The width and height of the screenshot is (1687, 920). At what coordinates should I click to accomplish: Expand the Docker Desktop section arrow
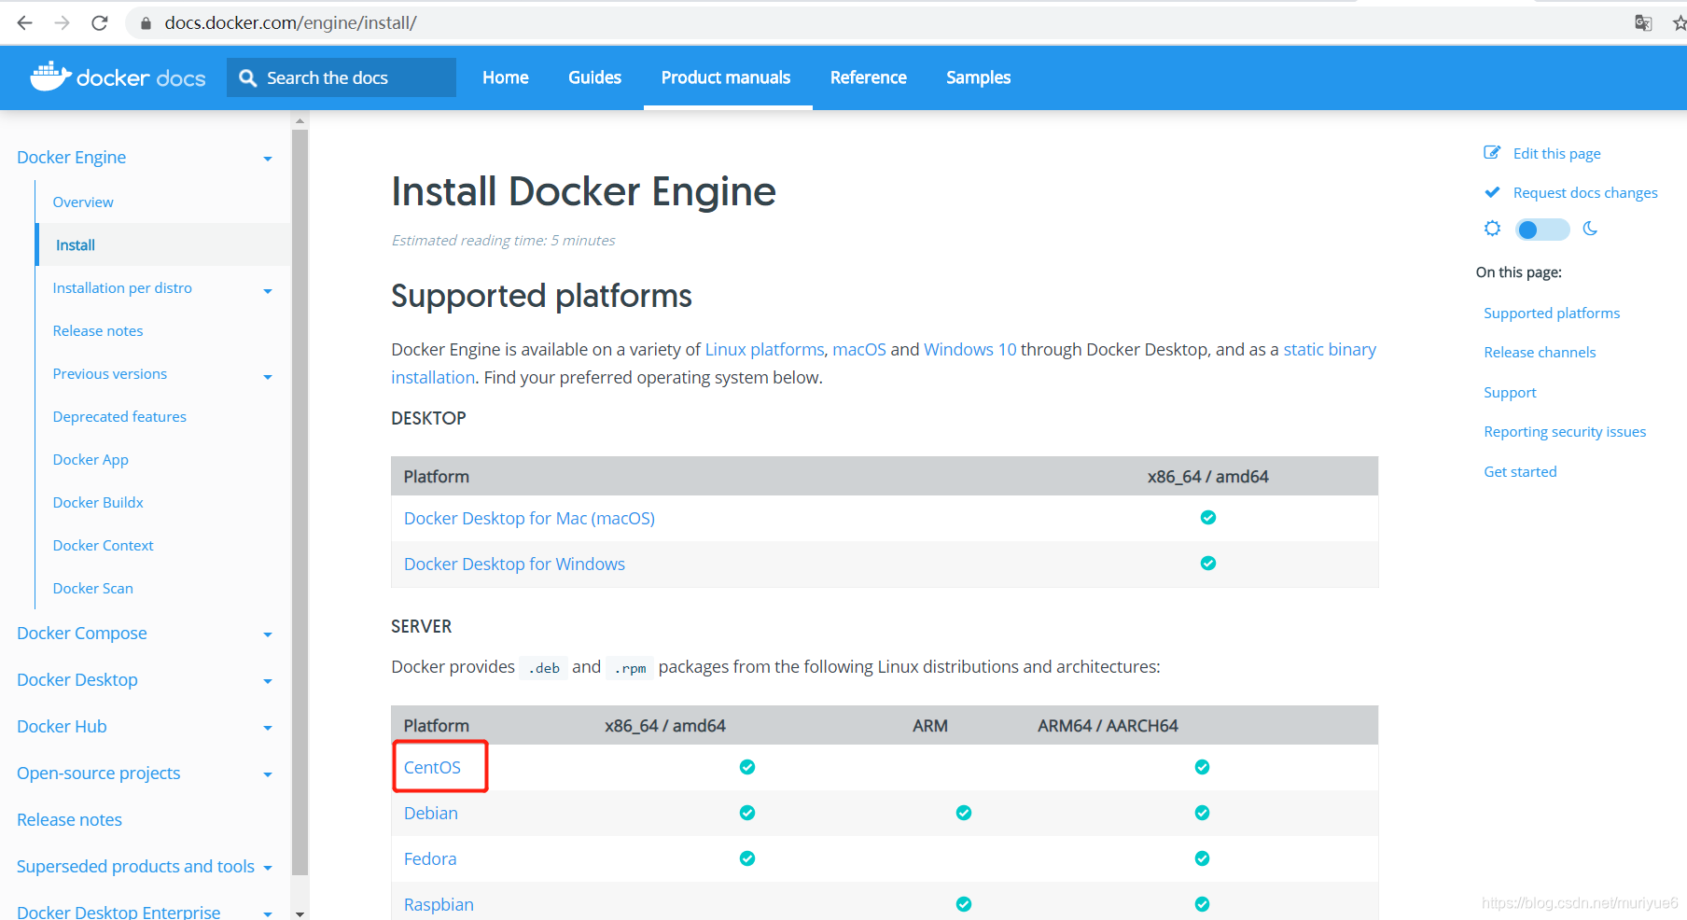coord(268,681)
